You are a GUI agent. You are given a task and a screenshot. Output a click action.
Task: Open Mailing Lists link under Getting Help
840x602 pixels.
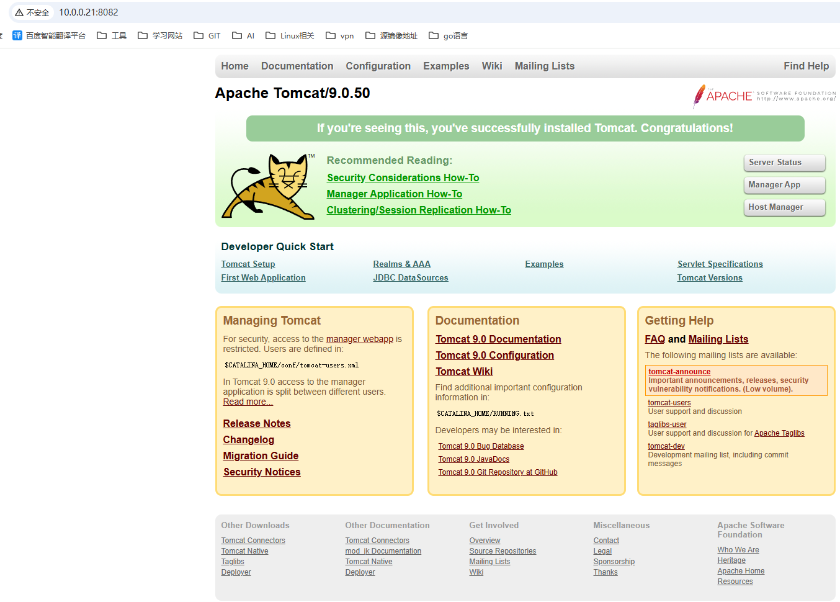coord(718,339)
